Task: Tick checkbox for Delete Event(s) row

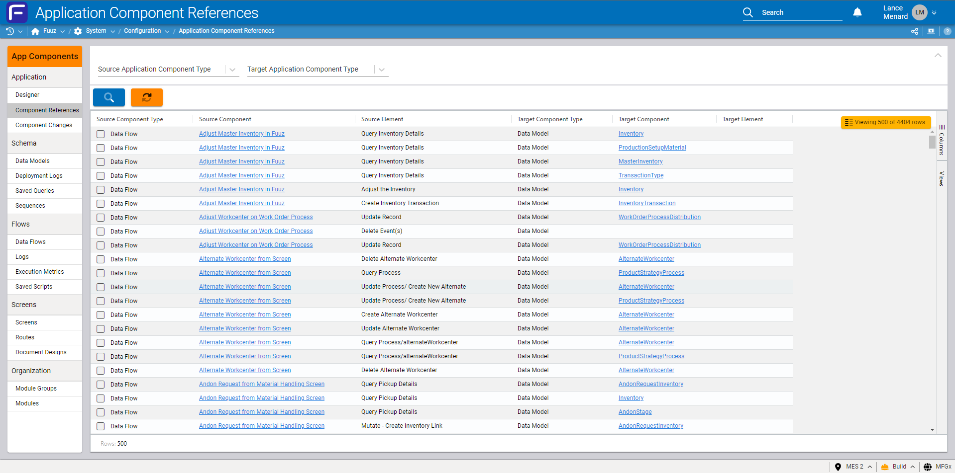Action: [101, 232]
